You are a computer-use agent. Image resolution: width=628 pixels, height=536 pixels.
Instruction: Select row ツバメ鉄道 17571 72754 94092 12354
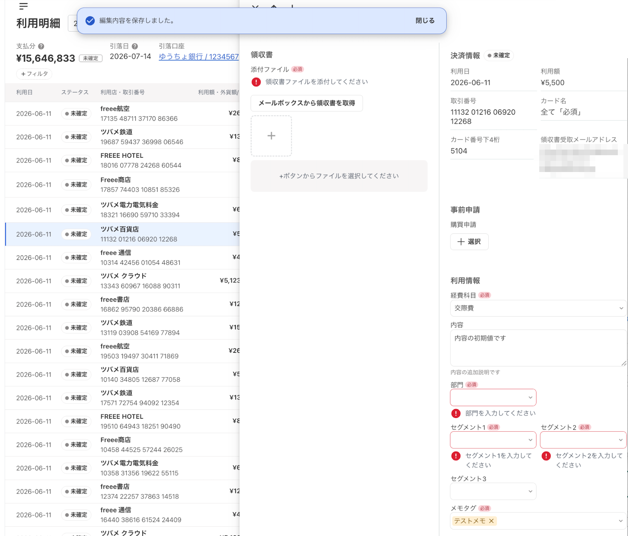(122, 398)
